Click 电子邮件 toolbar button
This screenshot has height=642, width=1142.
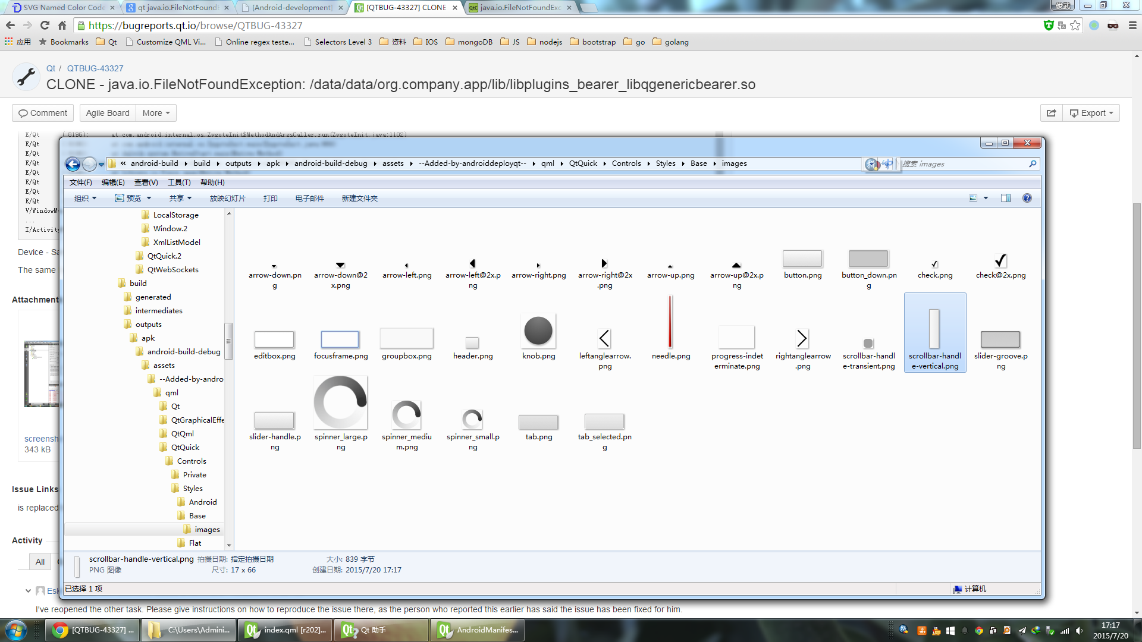tap(309, 198)
